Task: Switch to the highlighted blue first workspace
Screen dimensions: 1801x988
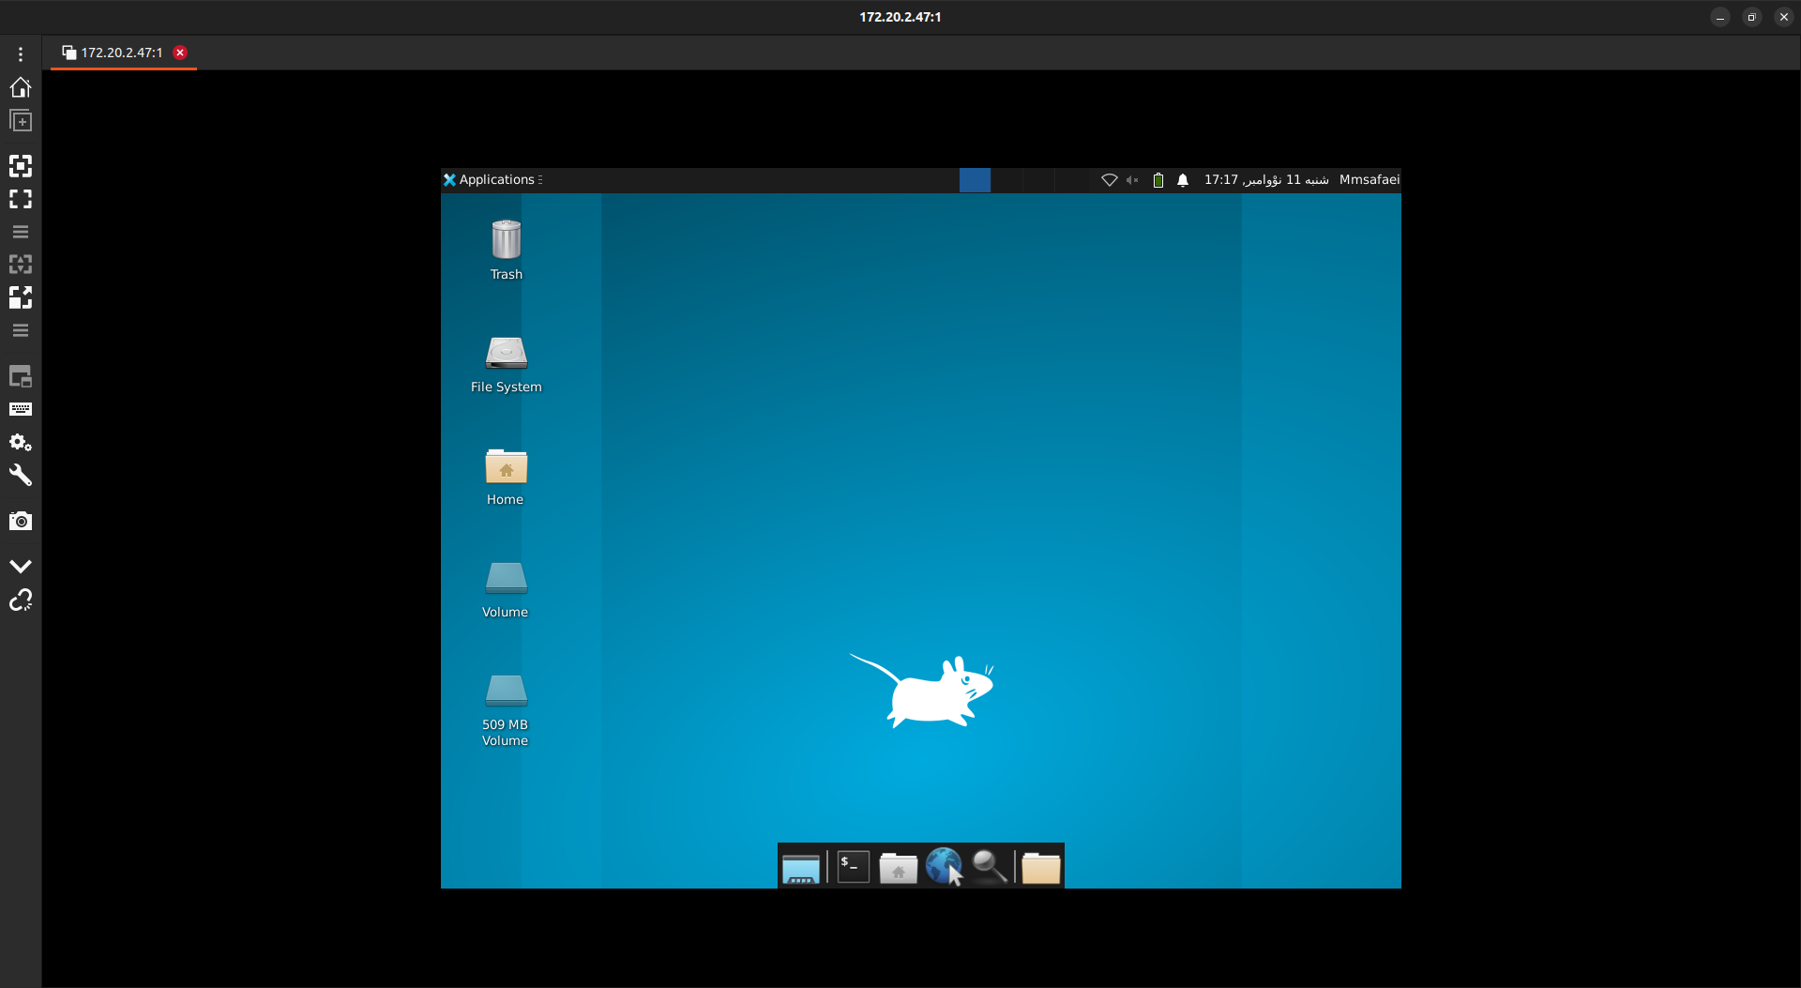Action: pyautogui.click(x=975, y=180)
